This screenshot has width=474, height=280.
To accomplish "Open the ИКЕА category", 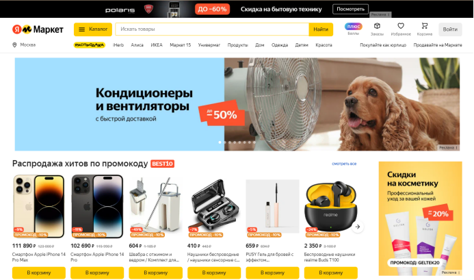I will tap(157, 45).
